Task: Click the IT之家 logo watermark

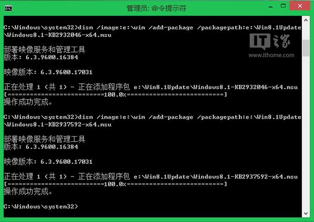Action: point(270,41)
